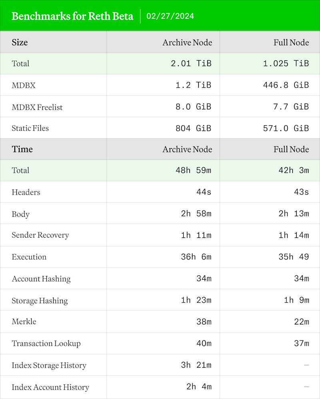Click the Headers row label
320x399 pixels.
26,192
